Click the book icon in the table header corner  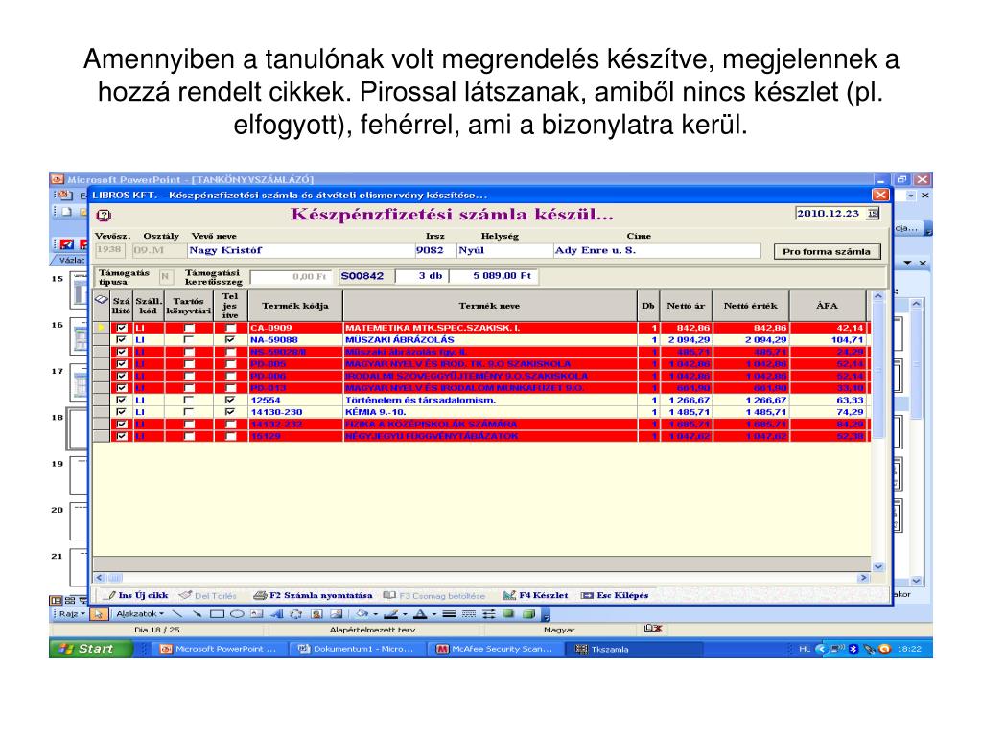click(x=101, y=300)
